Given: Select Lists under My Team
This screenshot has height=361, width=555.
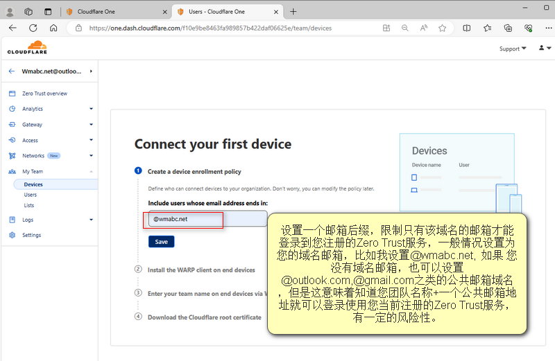Looking at the screenshot, I should (x=29, y=205).
